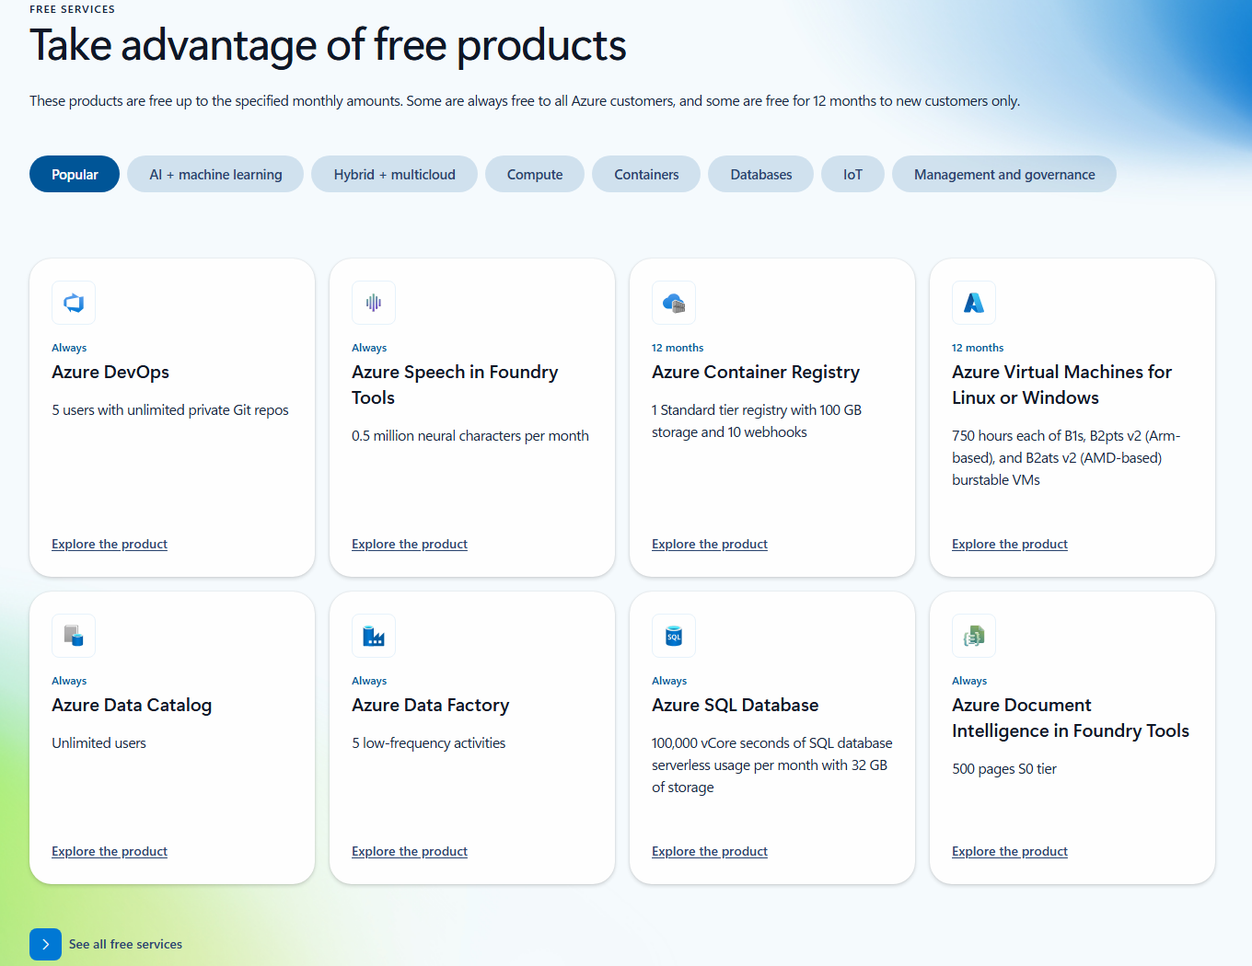Click the Azure SQL Database icon
Image resolution: width=1252 pixels, height=966 pixels.
[x=674, y=636]
